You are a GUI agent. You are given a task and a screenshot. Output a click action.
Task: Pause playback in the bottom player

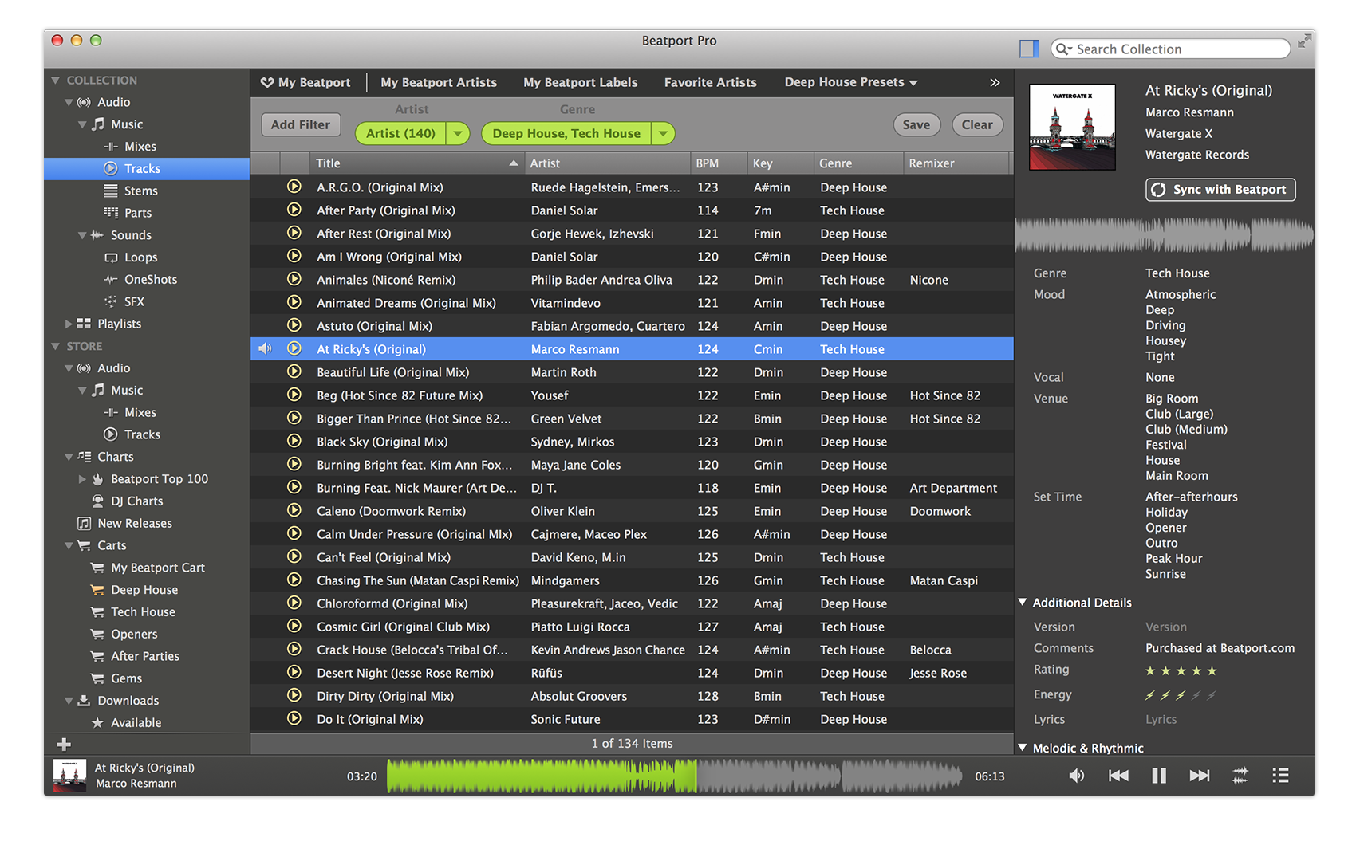pyautogui.click(x=1158, y=776)
